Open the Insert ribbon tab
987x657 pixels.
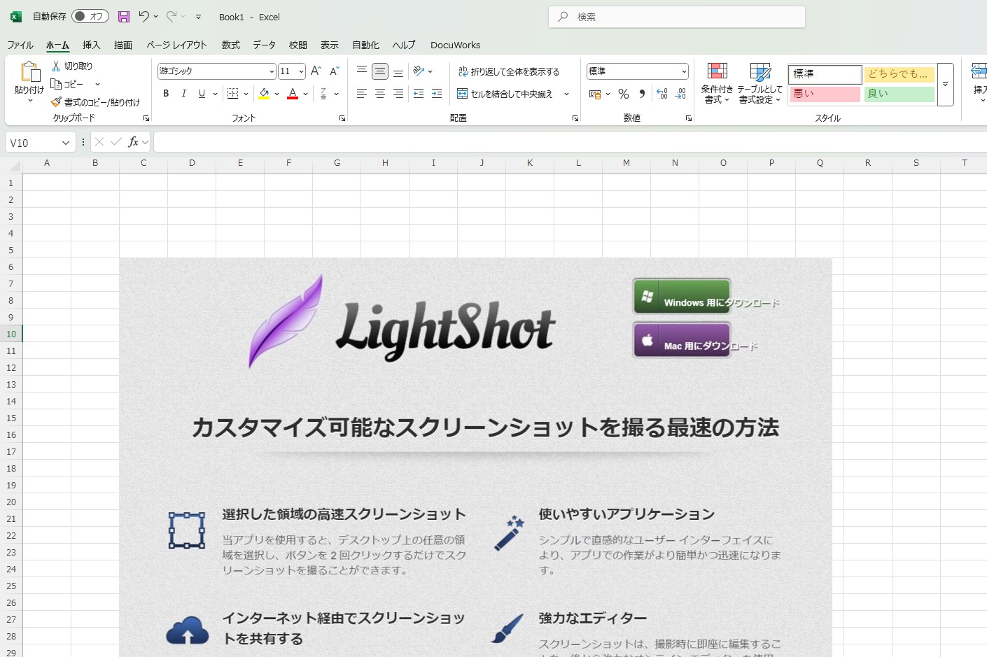91,45
